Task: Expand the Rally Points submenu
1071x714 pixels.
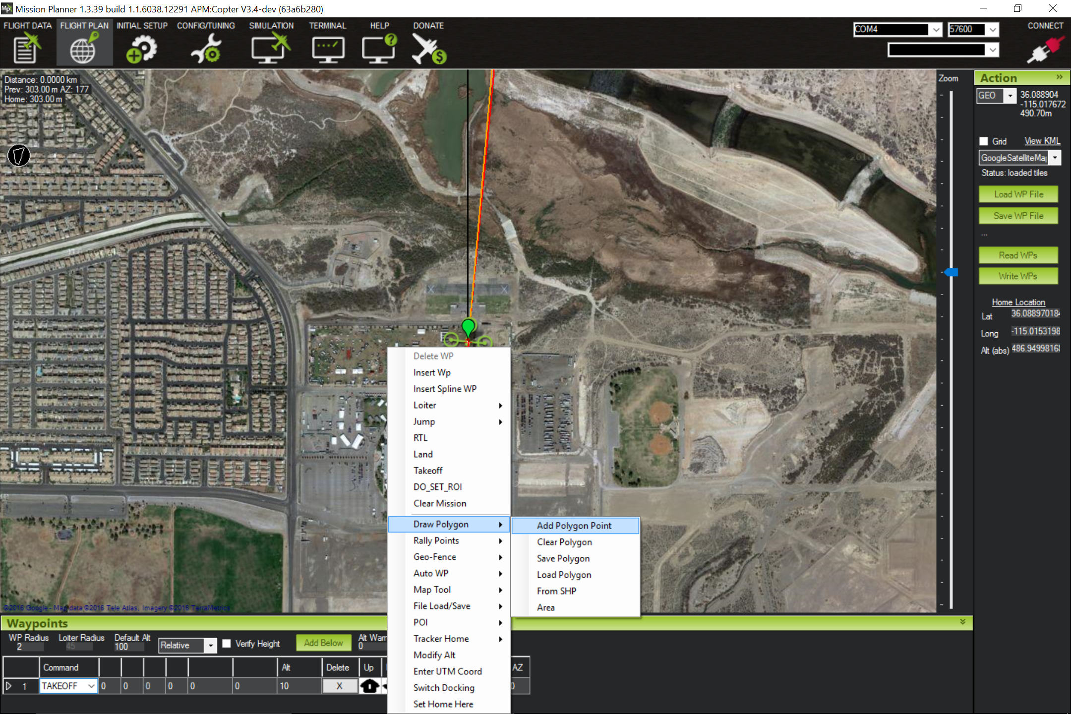Action: [x=449, y=540]
